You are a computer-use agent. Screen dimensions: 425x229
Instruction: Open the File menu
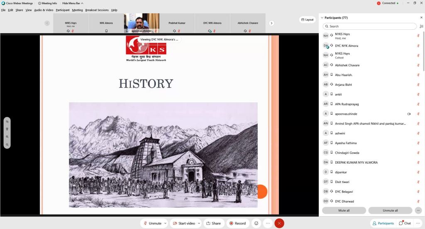pyautogui.click(x=3, y=10)
